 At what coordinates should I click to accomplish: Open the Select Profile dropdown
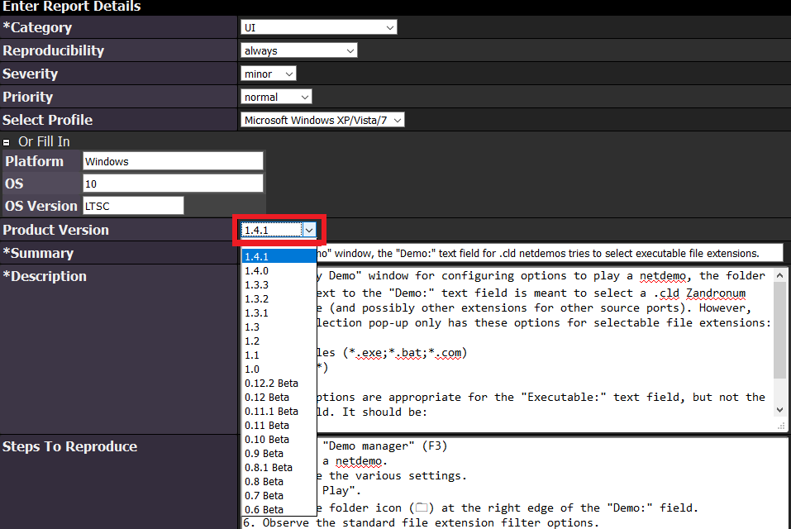click(x=322, y=120)
